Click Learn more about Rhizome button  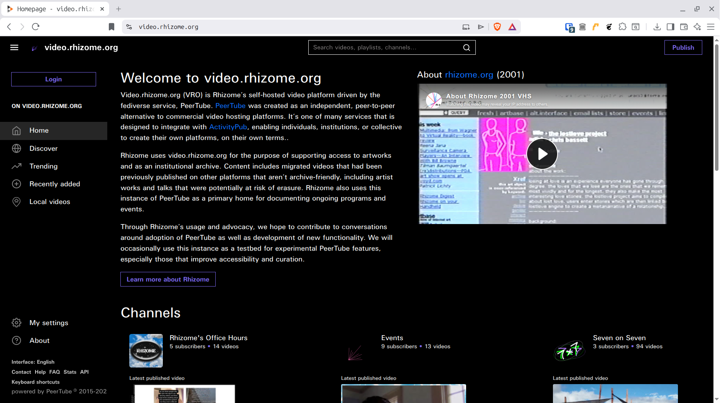[168, 279]
